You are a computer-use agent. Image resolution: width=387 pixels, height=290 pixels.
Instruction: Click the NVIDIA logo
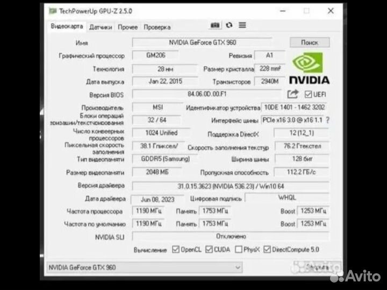[x=309, y=68]
